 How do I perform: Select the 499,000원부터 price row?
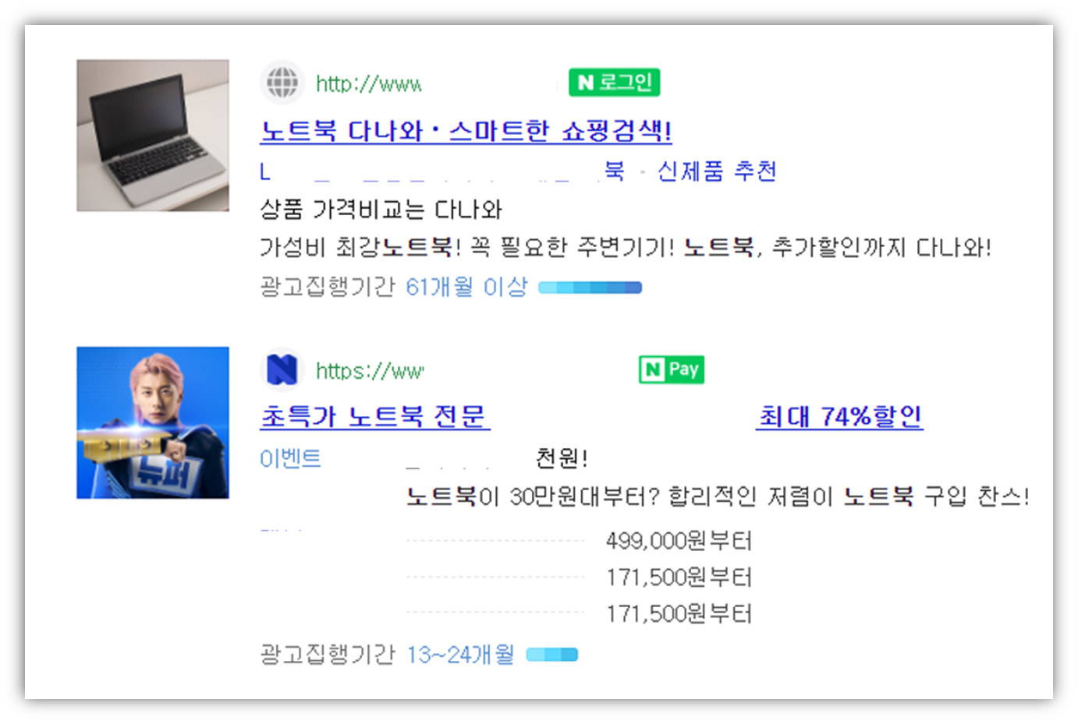coord(580,541)
